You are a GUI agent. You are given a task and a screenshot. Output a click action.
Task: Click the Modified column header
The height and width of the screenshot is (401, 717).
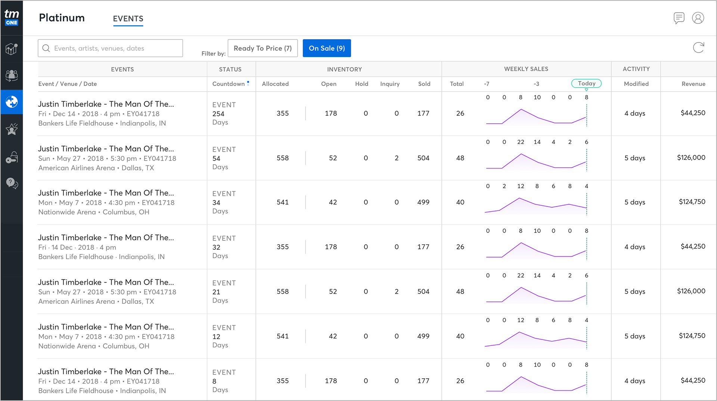point(636,84)
